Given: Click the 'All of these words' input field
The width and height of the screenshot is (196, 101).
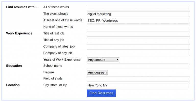Looking at the screenshot, I should (x=138, y=7).
